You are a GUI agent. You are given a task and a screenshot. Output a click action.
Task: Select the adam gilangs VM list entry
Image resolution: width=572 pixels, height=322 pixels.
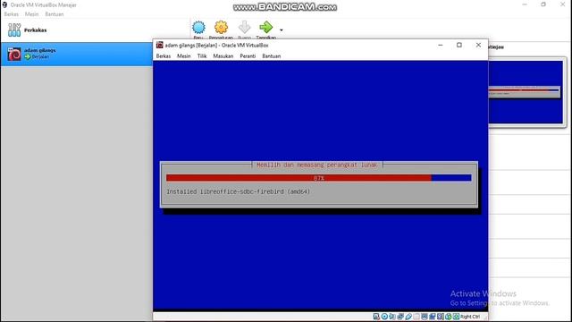77,54
